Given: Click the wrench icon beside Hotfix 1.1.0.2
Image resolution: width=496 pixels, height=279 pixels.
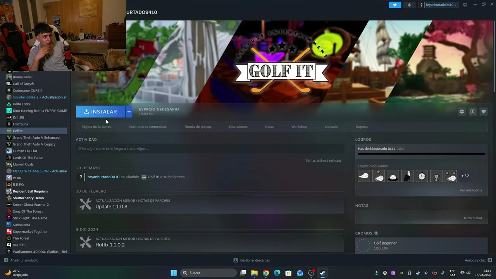Looking at the screenshot, I should (x=85, y=242).
